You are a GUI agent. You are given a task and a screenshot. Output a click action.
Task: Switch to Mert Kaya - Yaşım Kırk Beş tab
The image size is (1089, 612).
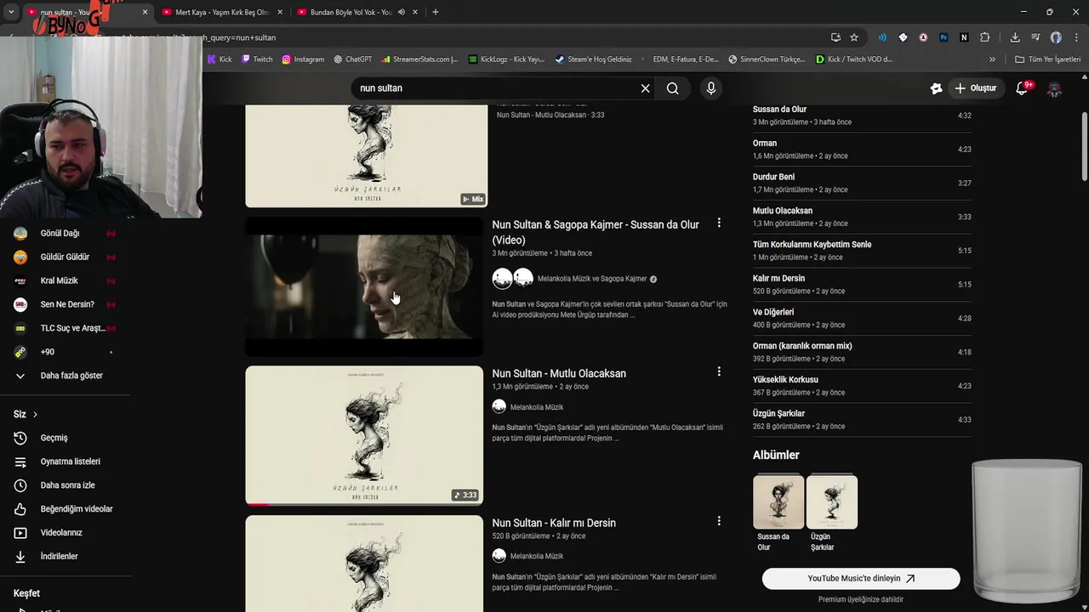(222, 12)
